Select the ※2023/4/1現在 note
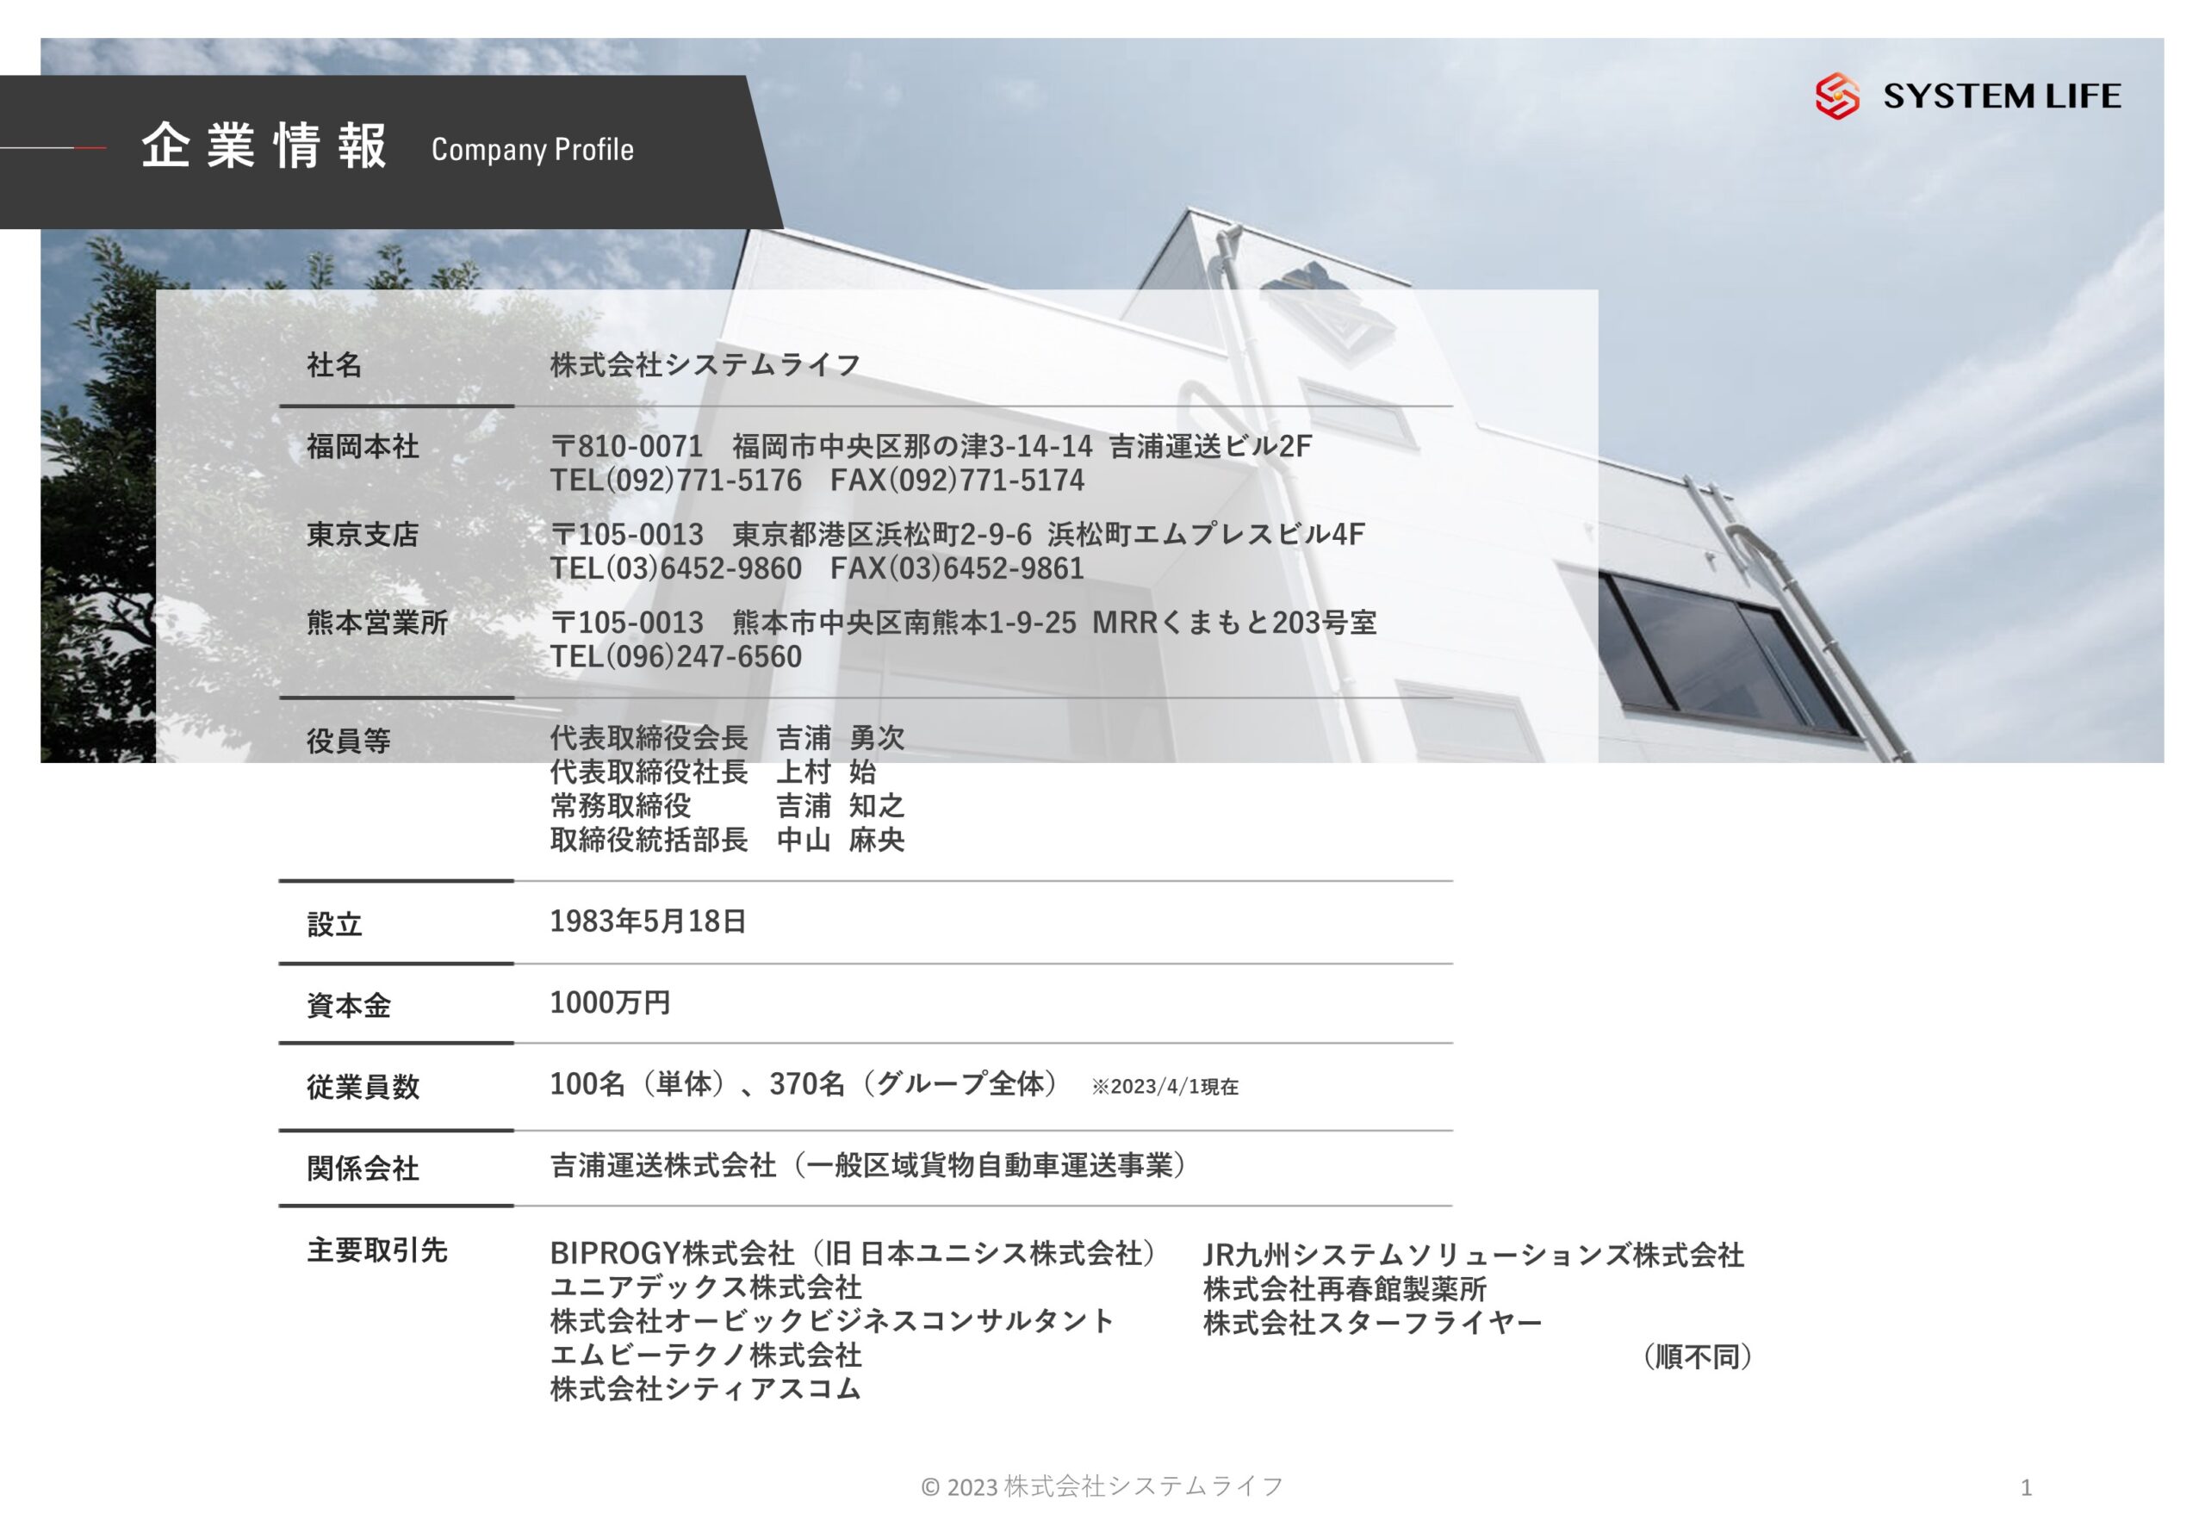The image size is (2205, 1526). [x=1165, y=1086]
